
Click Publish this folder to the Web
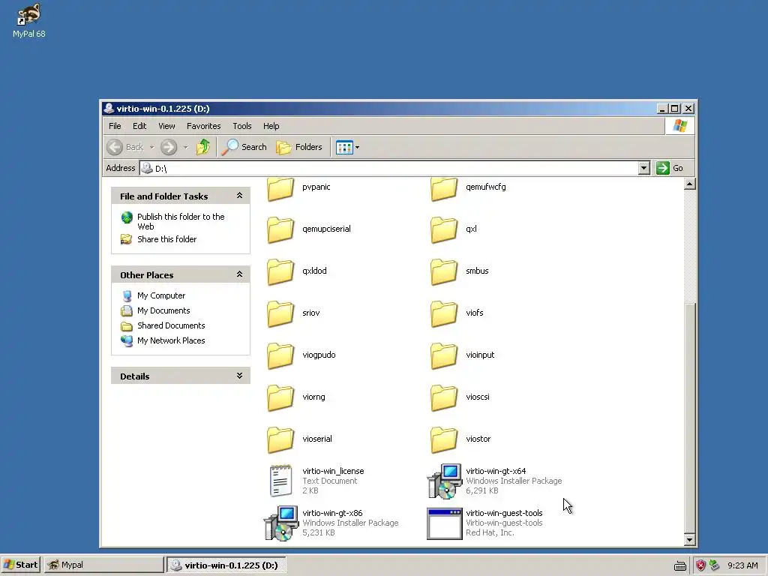(181, 221)
